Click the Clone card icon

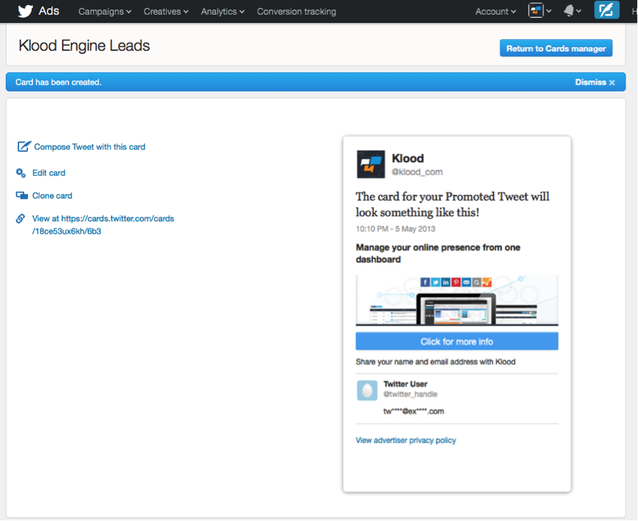pyautogui.click(x=21, y=196)
